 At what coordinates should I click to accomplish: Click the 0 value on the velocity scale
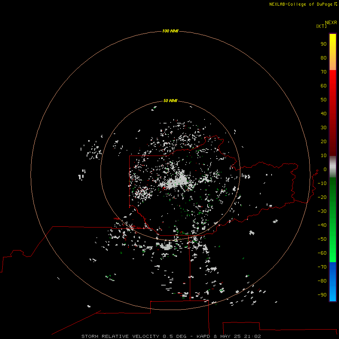(325, 169)
